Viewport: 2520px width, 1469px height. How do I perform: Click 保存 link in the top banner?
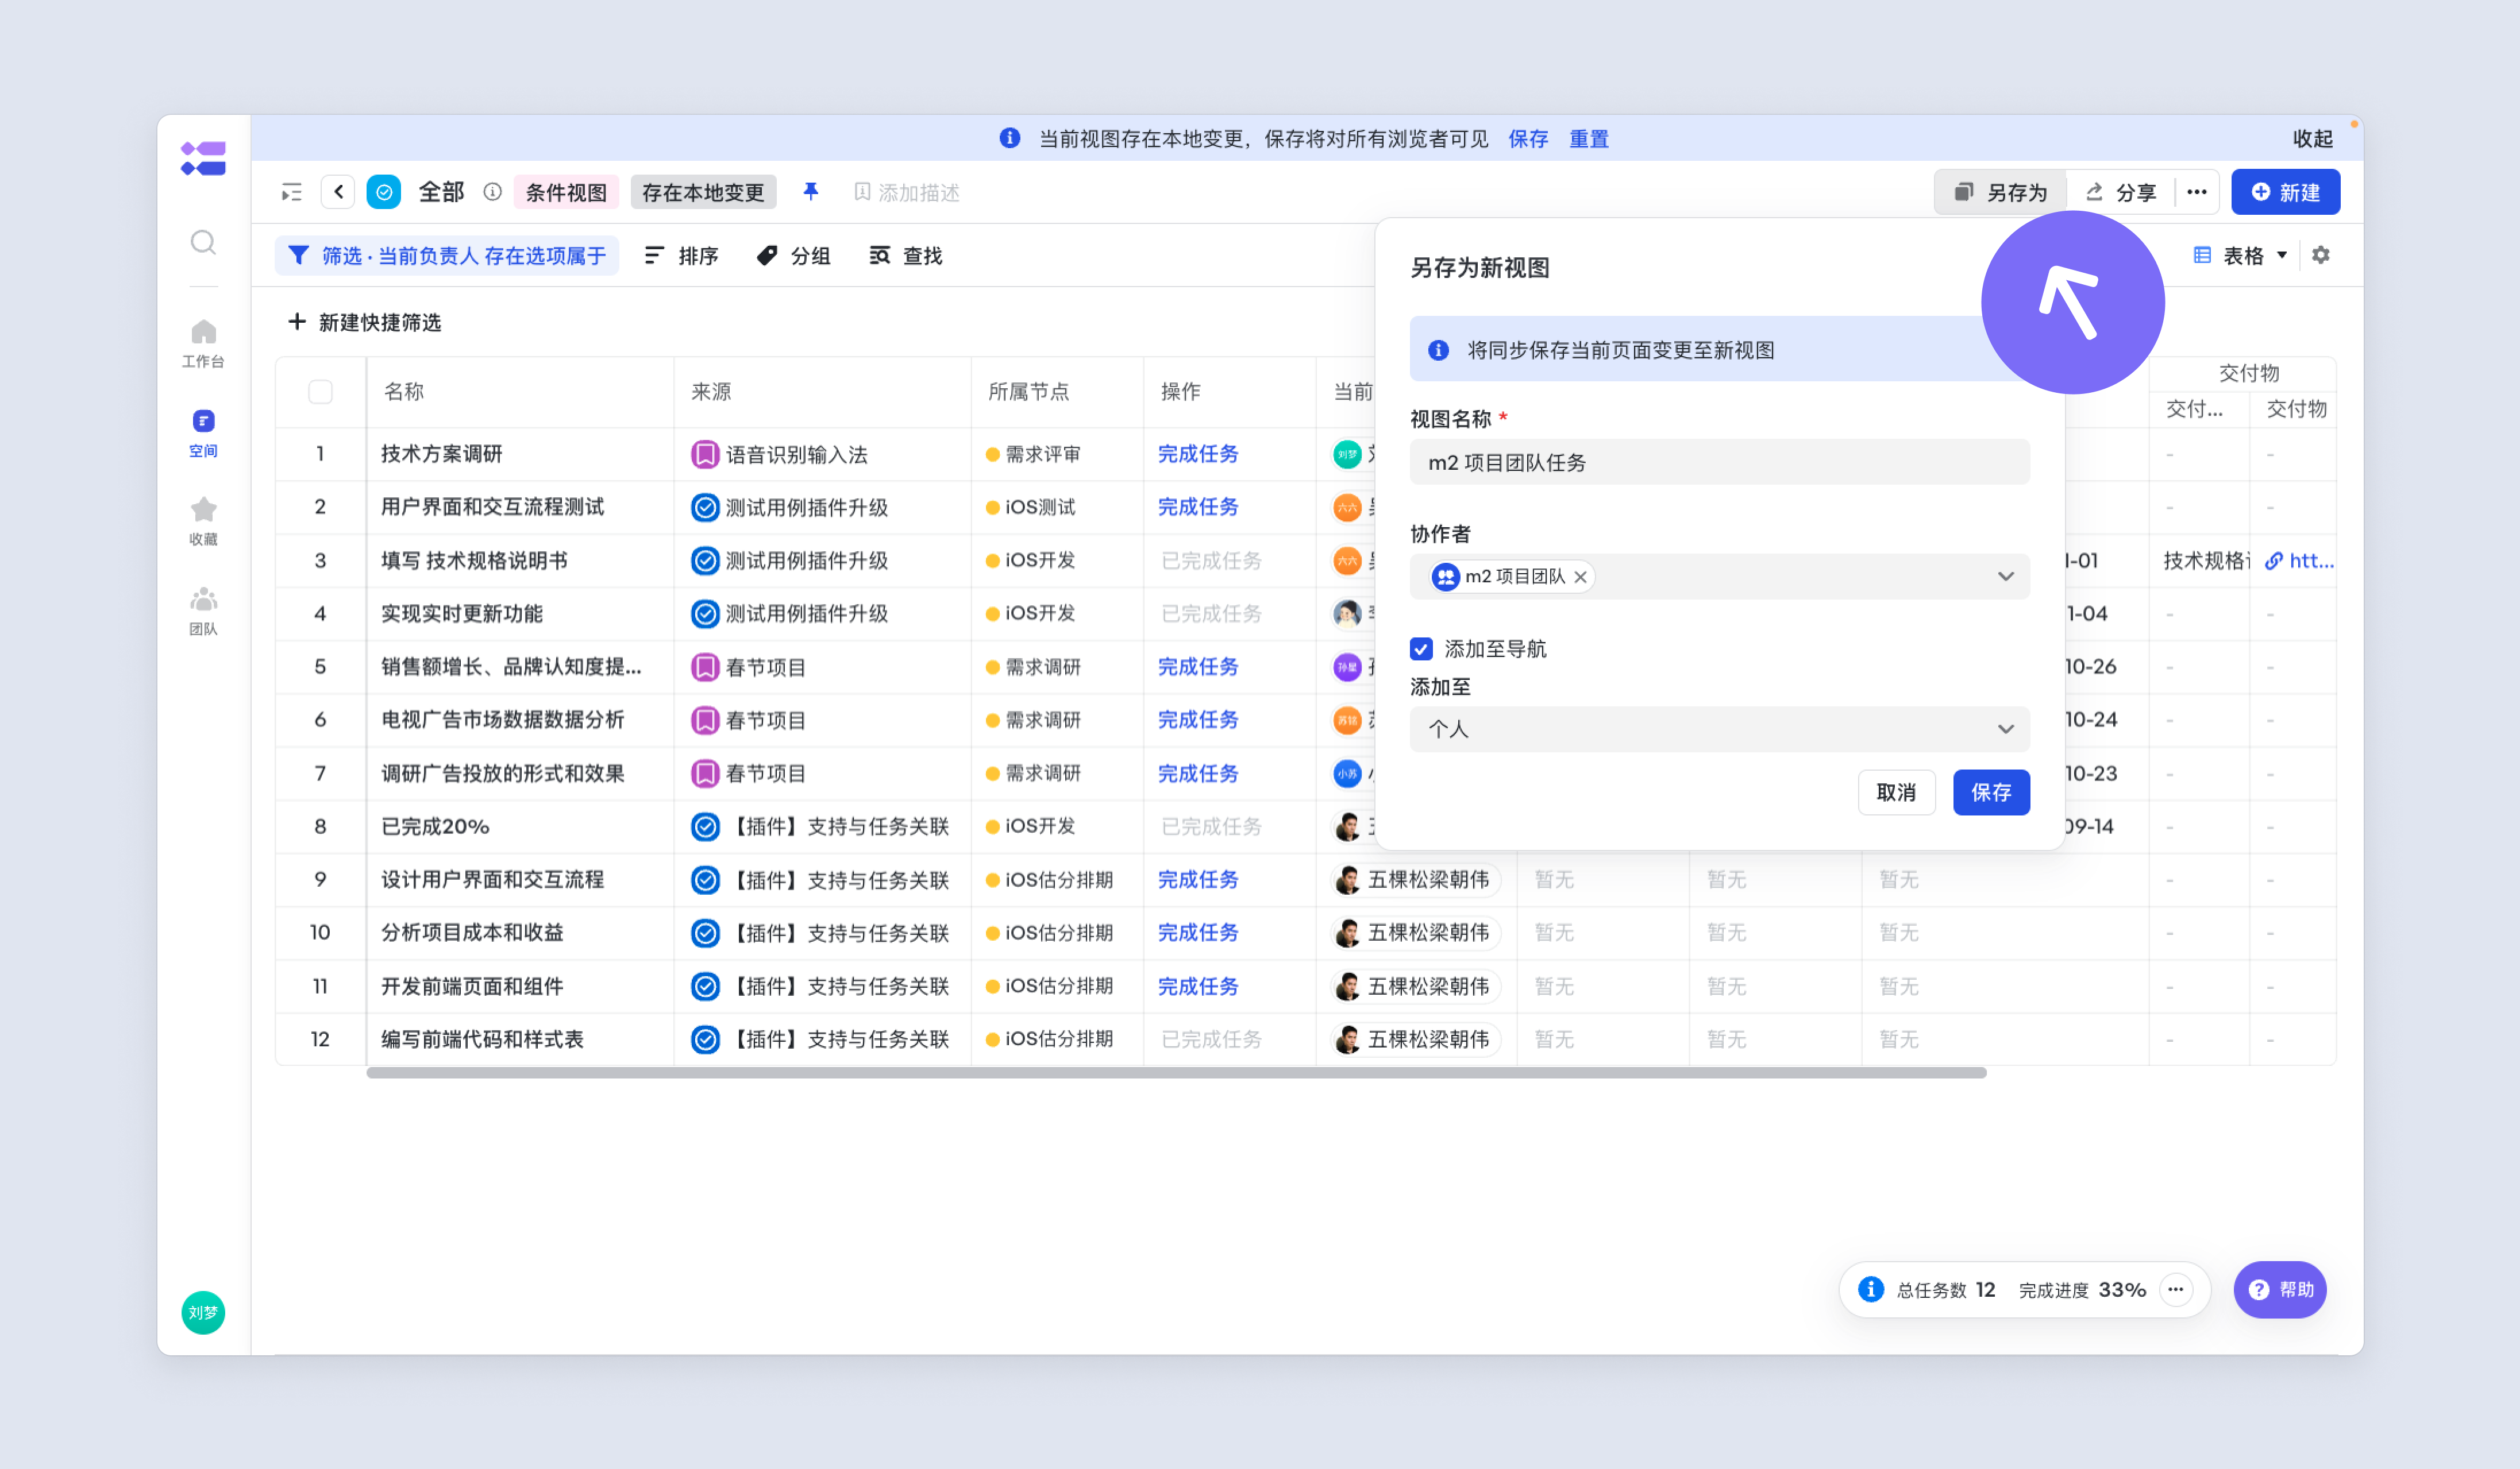[1528, 139]
